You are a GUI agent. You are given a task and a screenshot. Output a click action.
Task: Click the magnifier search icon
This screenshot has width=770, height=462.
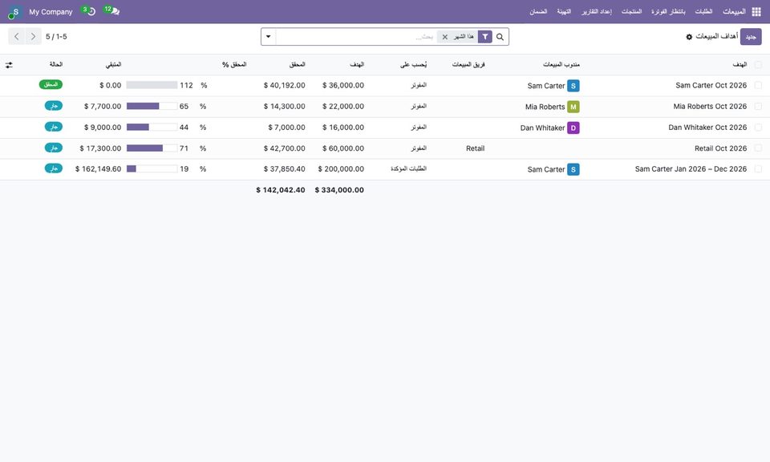pos(500,37)
